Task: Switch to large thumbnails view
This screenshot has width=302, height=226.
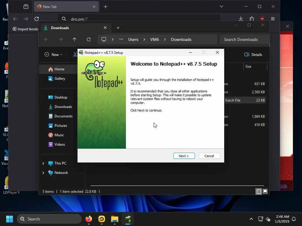Action: [x=265, y=191]
